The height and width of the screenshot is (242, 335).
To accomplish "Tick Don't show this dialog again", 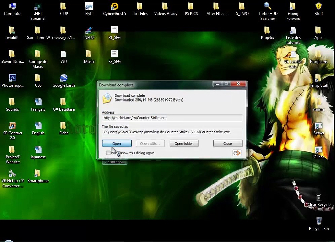I will point(108,153).
